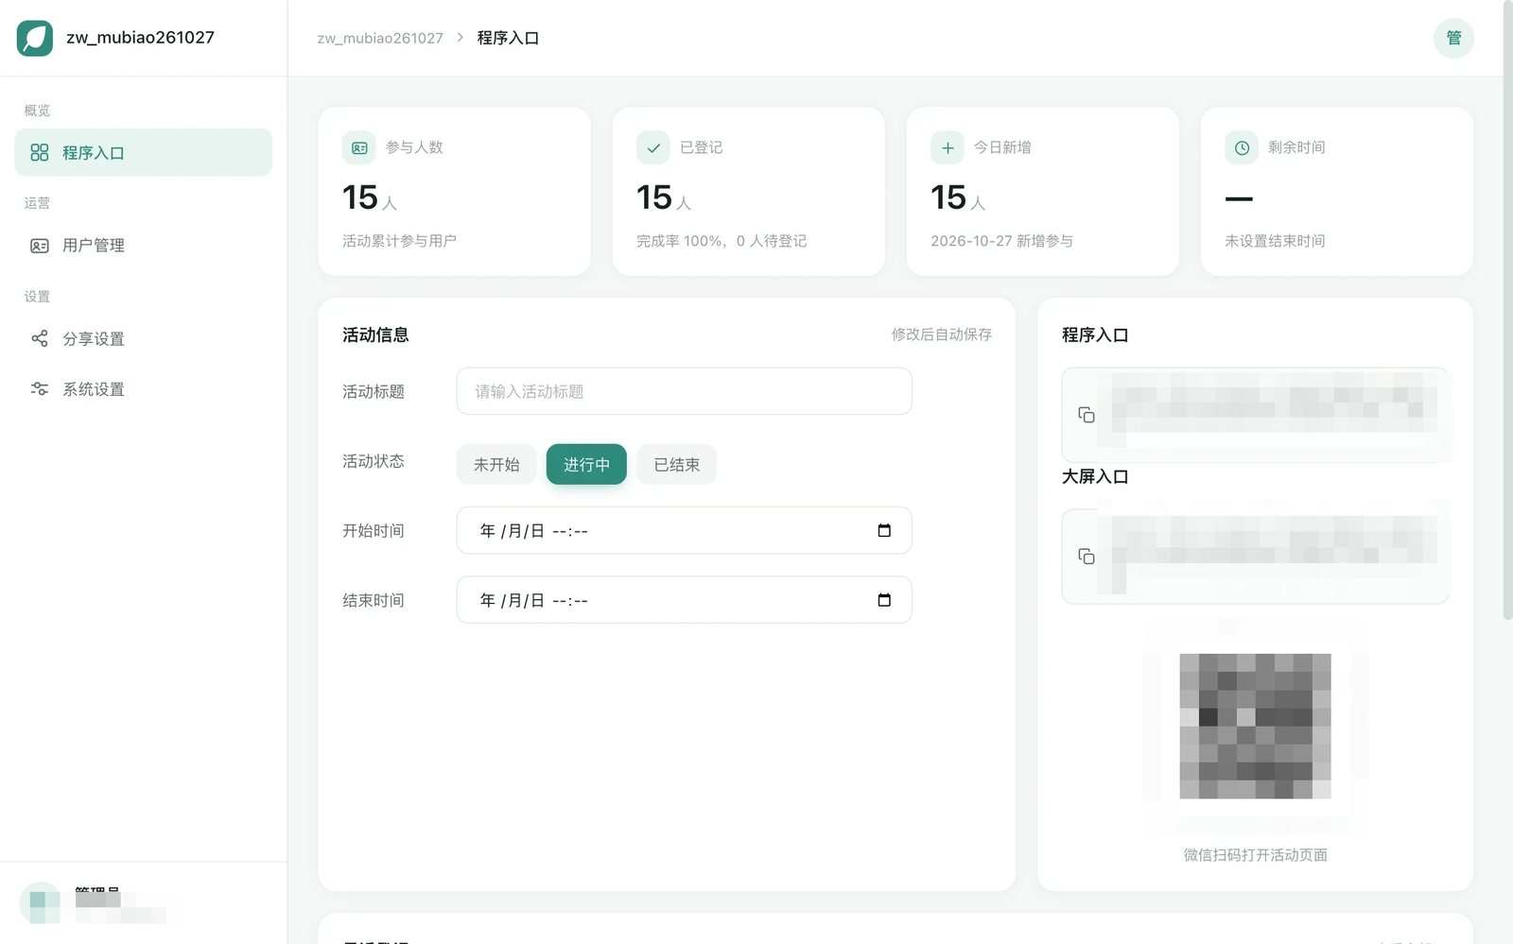The width and height of the screenshot is (1513, 944).
Task: Set activity status to 未开始
Action: [496, 464]
